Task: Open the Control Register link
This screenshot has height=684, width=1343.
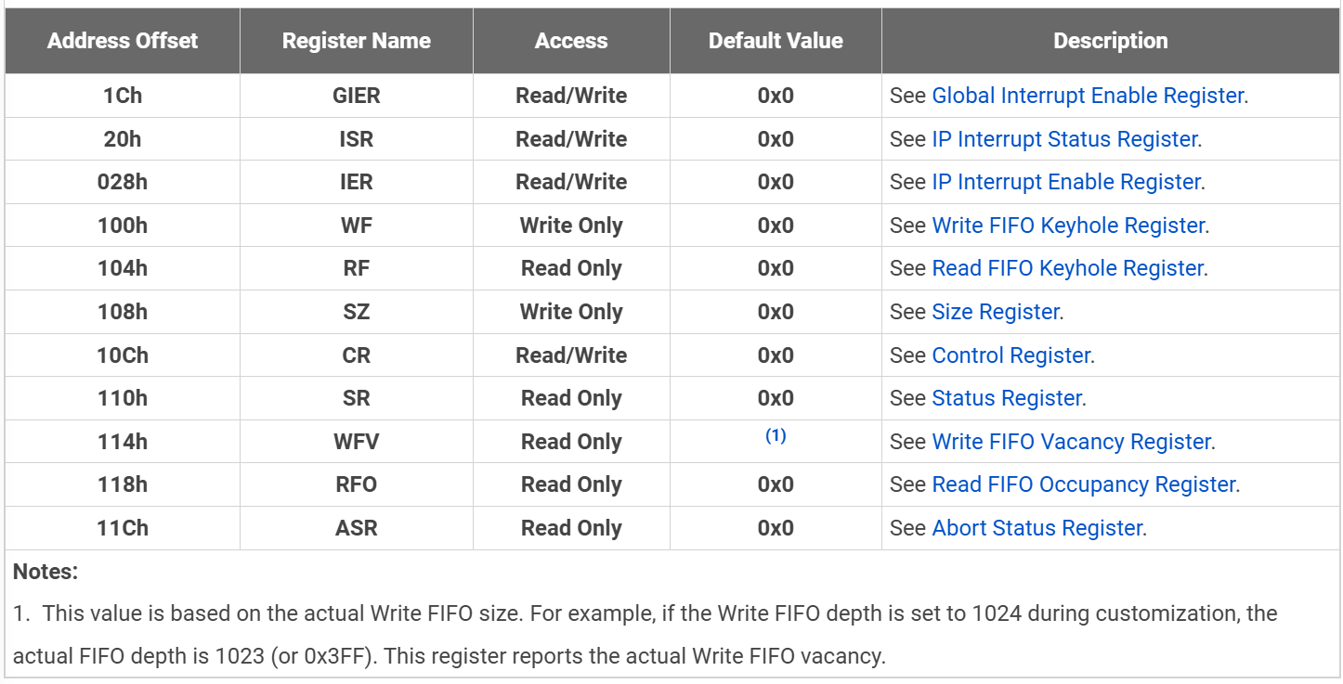Action: [1011, 355]
